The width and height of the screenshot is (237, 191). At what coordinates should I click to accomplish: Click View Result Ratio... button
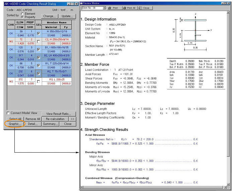[x=59, y=114]
